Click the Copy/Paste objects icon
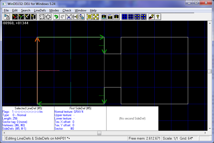214x143 pixels. click(81, 17)
